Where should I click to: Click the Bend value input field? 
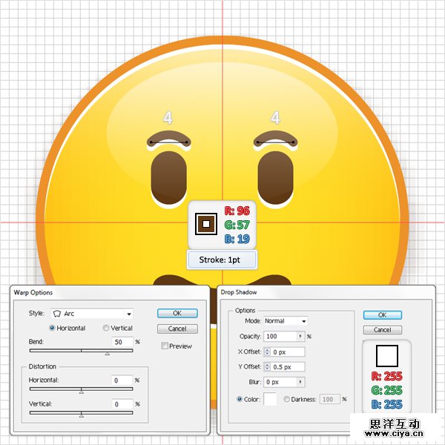[119, 342]
